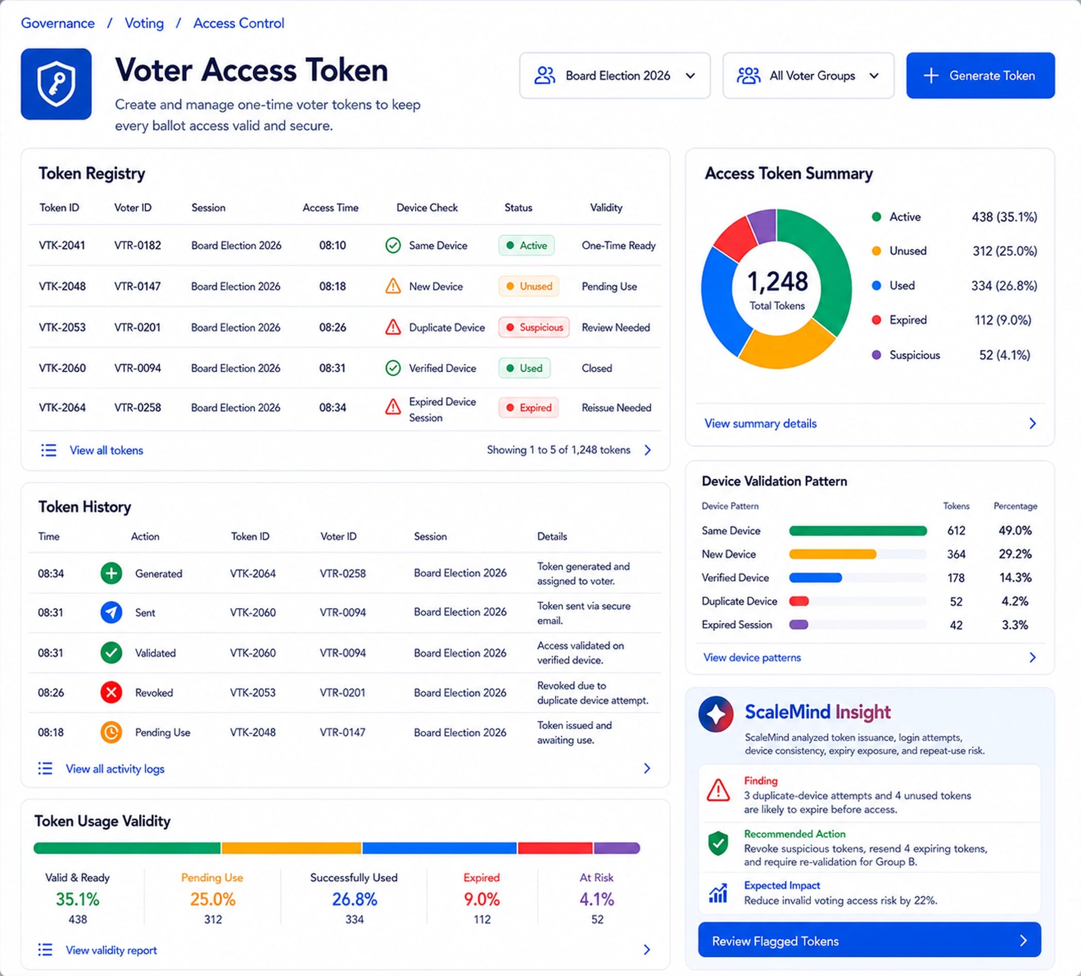The height and width of the screenshot is (976, 1081).
Task: Click the New Device orange progress bar
Action: (832, 554)
